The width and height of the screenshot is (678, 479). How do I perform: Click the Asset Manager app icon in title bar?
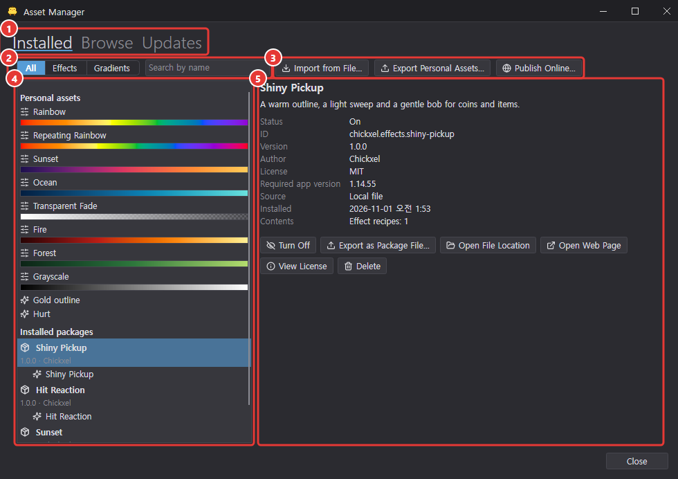12,11
